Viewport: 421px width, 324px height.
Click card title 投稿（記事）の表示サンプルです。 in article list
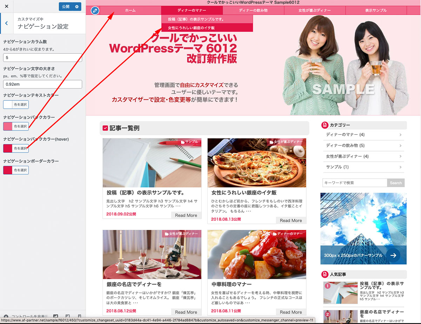(x=146, y=193)
